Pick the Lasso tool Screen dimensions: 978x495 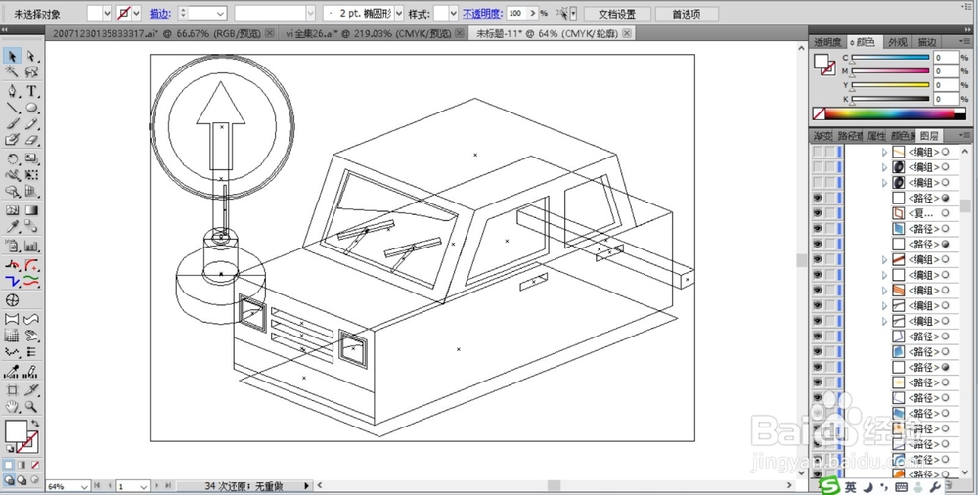32,71
